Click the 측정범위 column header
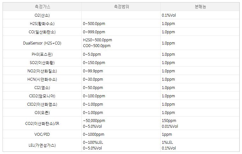The image size is (242, 154). click(121, 7)
